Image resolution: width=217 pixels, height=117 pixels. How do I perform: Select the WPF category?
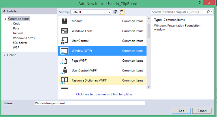tap(16, 48)
